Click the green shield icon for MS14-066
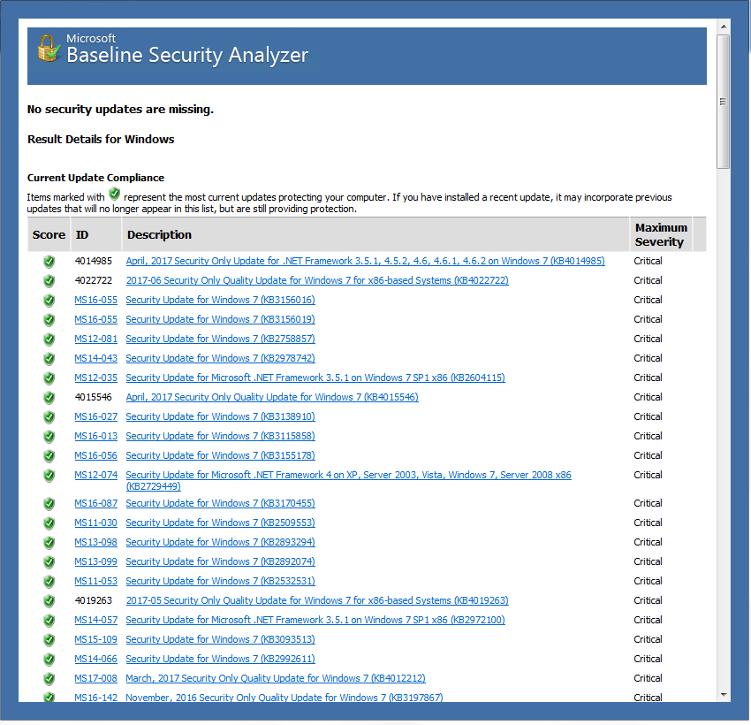The height and width of the screenshot is (725, 751). point(49,660)
